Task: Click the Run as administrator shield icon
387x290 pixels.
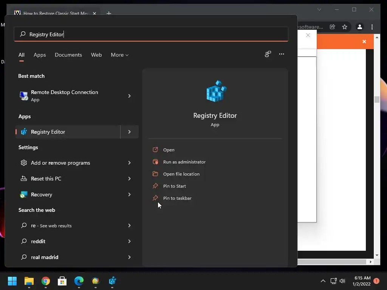Action: point(155,162)
